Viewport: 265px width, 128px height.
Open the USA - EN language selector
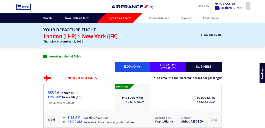(x=203, y=6)
